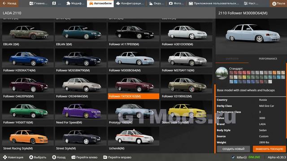
Task: Switch to the Overview tab
Action: click(232, 59)
